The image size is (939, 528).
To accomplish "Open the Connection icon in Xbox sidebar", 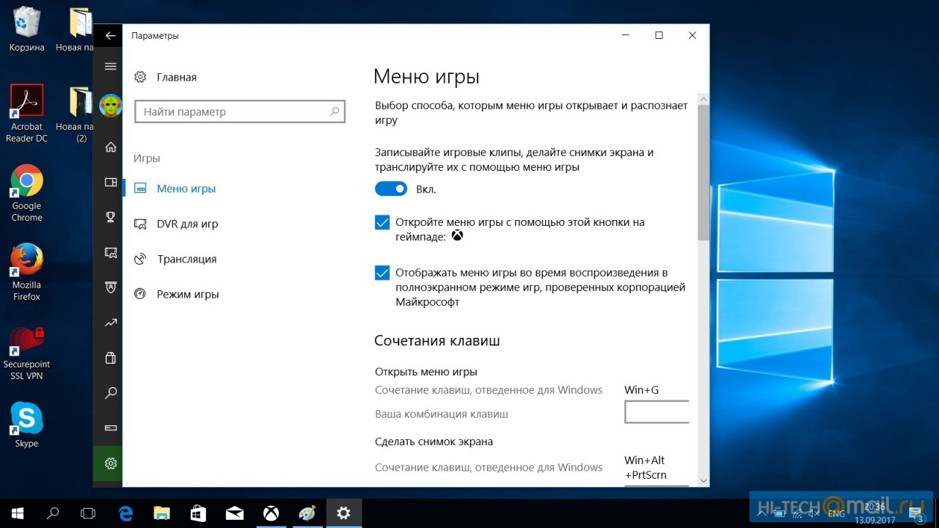I will pos(111,428).
